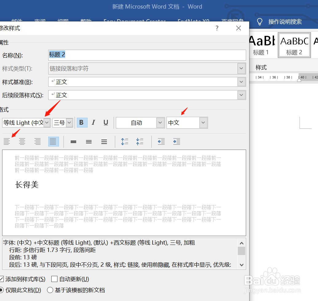The height and width of the screenshot is (301, 318).
Task: Open the 样式类型 dropdown arrow
Action: 241,68
